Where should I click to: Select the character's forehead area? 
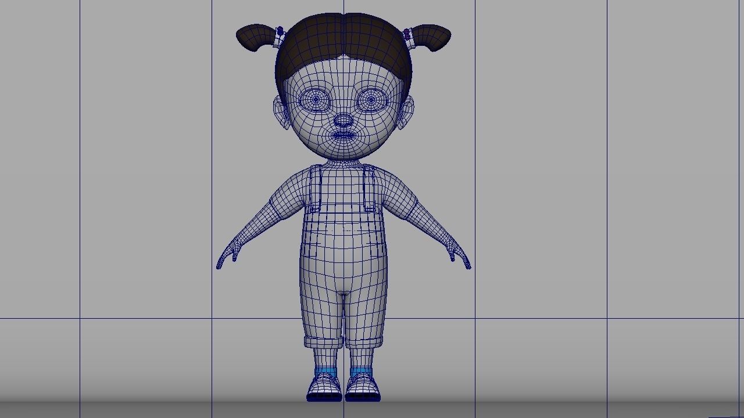[x=344, y=73]
